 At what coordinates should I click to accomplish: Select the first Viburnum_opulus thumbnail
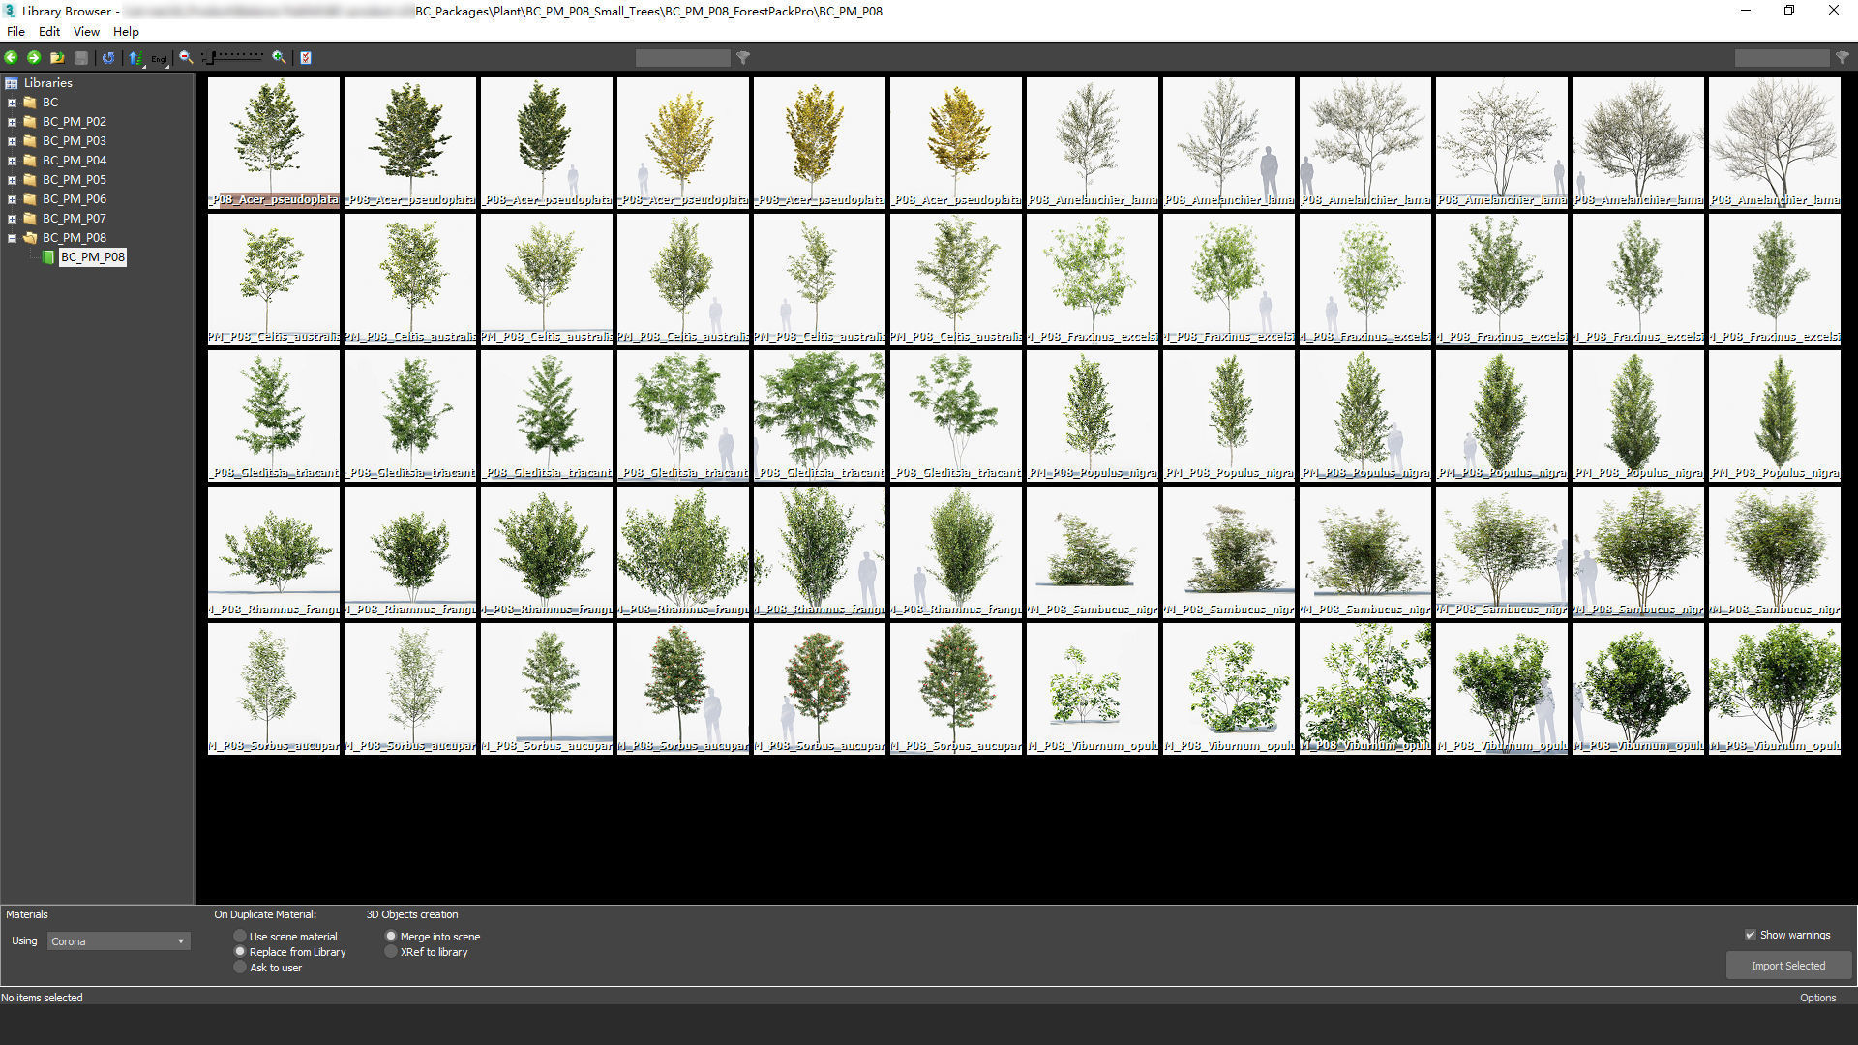tap(1093, 689)
